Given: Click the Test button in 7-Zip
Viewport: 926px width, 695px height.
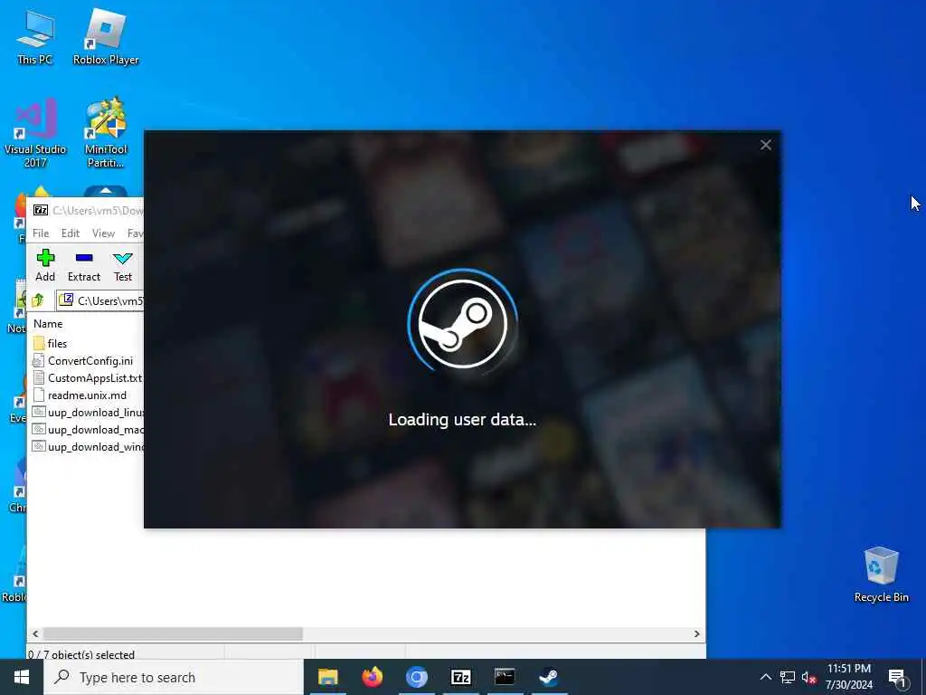Looking at the screenshot, I should [x=123, y=265].
